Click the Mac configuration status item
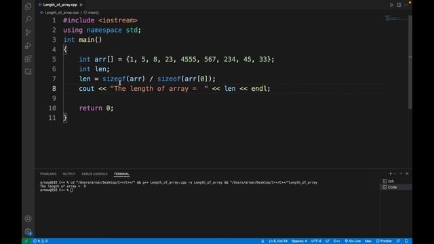 [x=368, y=241]
